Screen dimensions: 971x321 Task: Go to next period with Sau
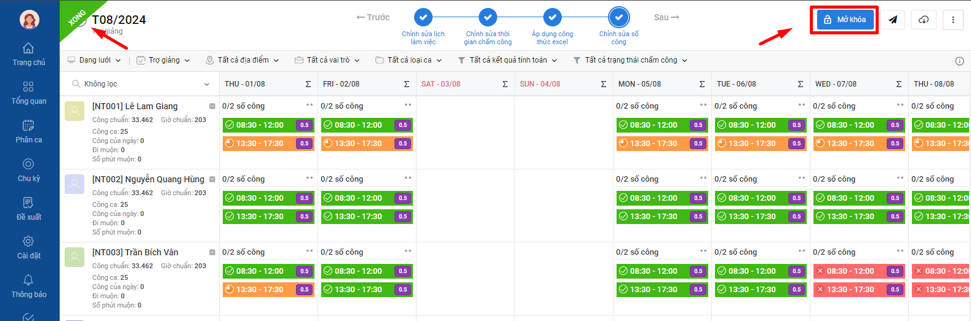click(x=666, y=17)
